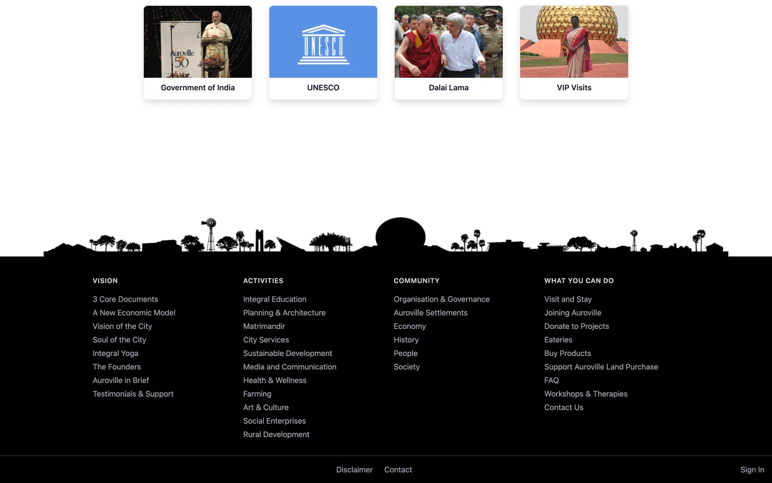
Task: Go to Social Enterprises
Action: (x=275, y=421)
